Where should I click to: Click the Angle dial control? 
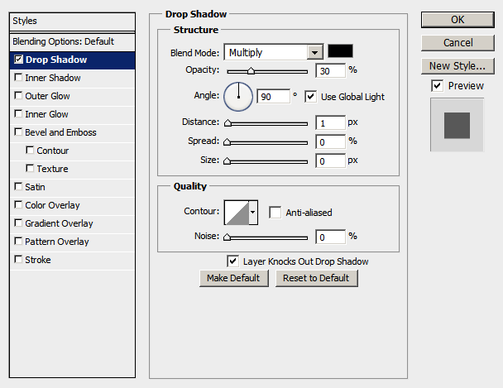tap(238, 97)
